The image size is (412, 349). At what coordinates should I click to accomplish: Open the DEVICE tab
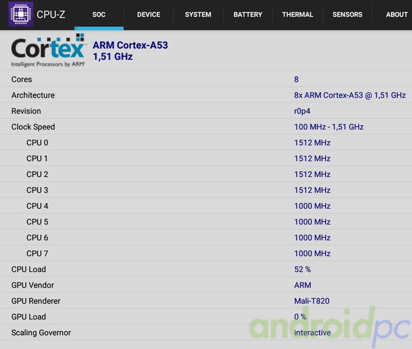point(148,15)
